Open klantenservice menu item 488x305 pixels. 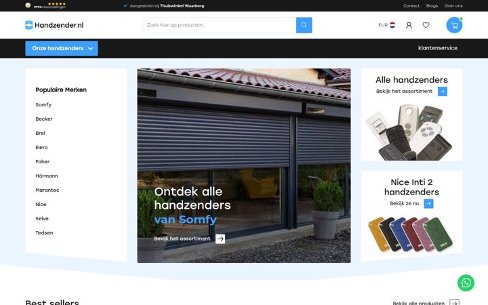438,48
